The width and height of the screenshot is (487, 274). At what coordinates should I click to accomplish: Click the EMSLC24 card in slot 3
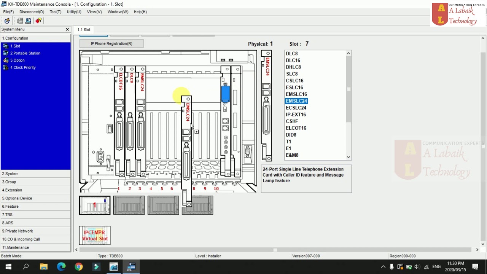tap(141, 122)
